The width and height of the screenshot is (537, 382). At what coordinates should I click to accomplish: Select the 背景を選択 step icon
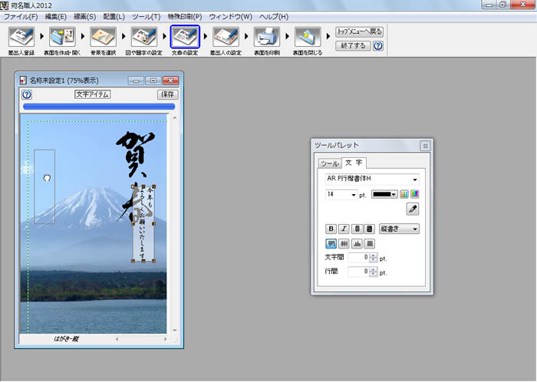[x=103, y=35]
